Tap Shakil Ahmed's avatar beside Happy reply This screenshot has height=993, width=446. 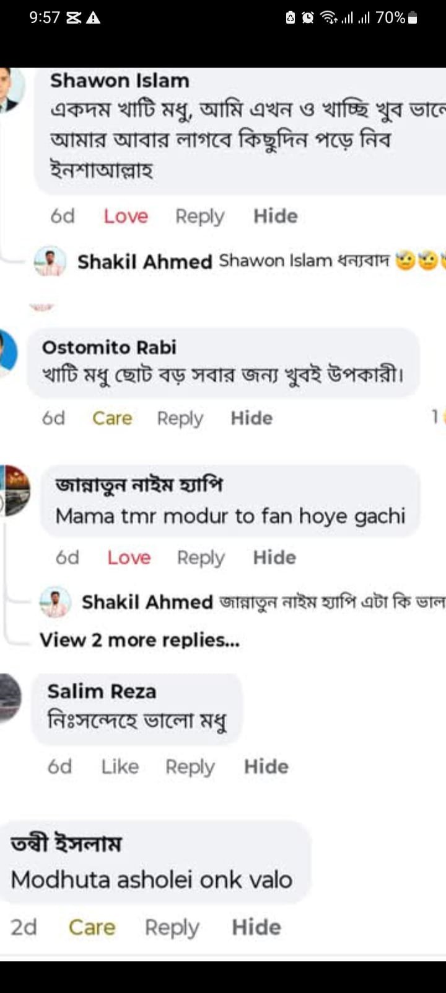[55, 601]
